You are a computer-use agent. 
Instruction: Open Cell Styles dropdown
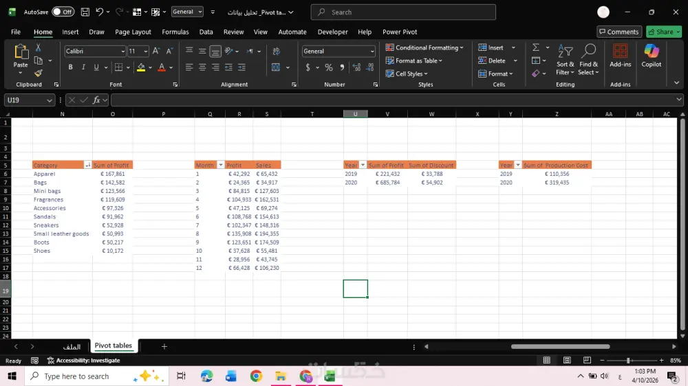(407, 73)
